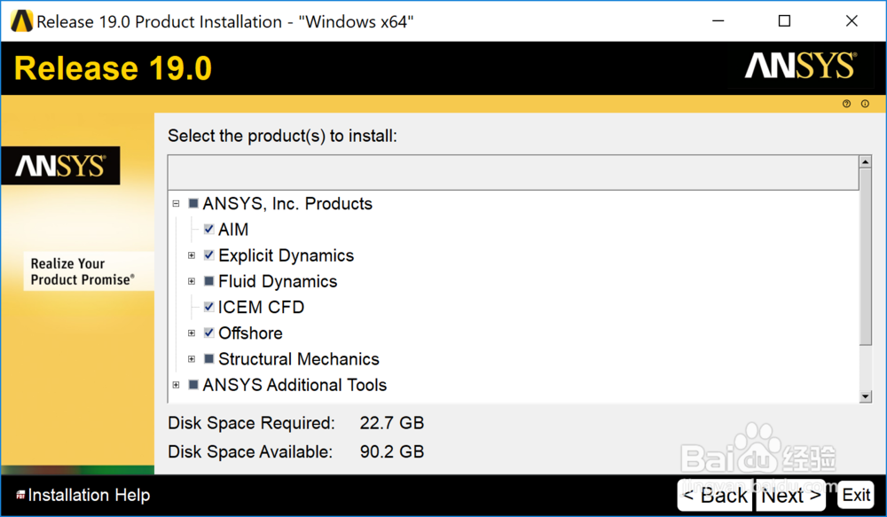Enable the Structural Mechanics checkbox

pyautogui.click(x=208, y=358)
